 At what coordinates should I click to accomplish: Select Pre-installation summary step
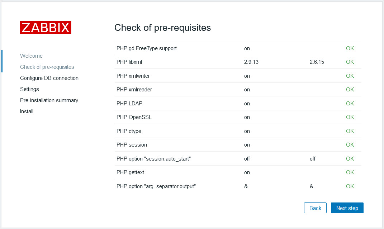coord(49,100)
